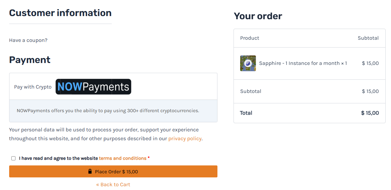391x190 pixels.
Task: Go back via the Back to Cart link
Action: (x=113, y=185)
